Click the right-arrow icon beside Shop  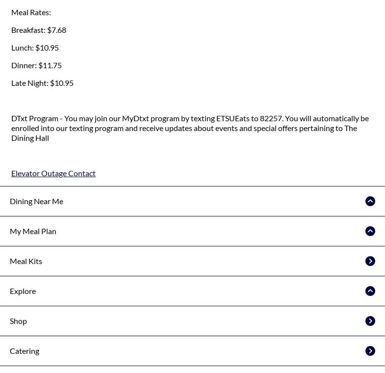tap(370, 321)
